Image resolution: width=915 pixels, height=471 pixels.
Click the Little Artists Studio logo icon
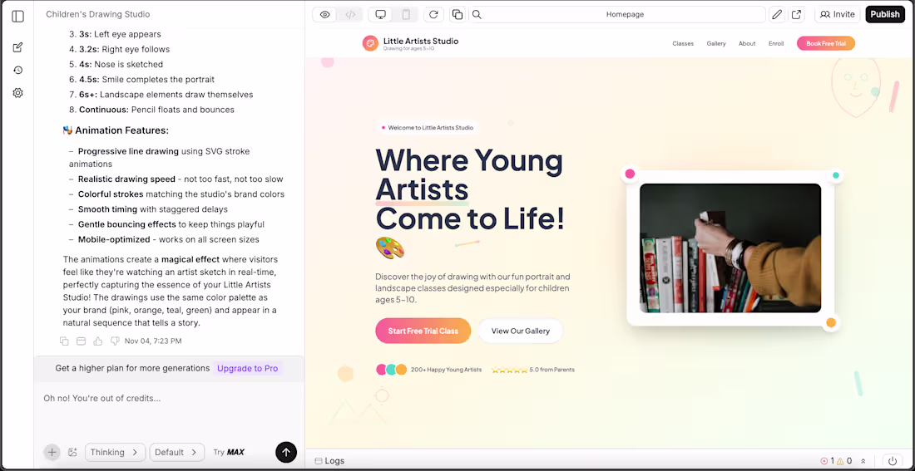(x=370, y=43)
